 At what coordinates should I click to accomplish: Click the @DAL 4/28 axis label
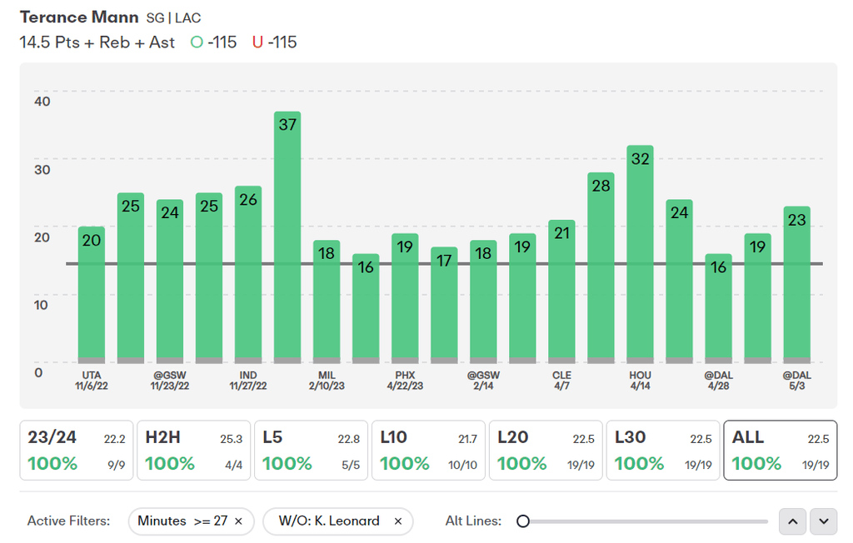click(719, 381)
